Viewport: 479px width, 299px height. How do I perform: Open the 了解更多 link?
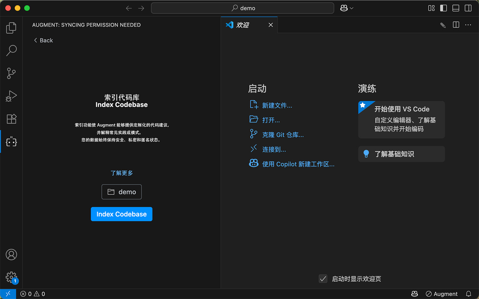click(121, 173)
